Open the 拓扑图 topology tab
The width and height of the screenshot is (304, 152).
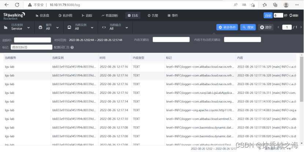click(x=65, y=15)
